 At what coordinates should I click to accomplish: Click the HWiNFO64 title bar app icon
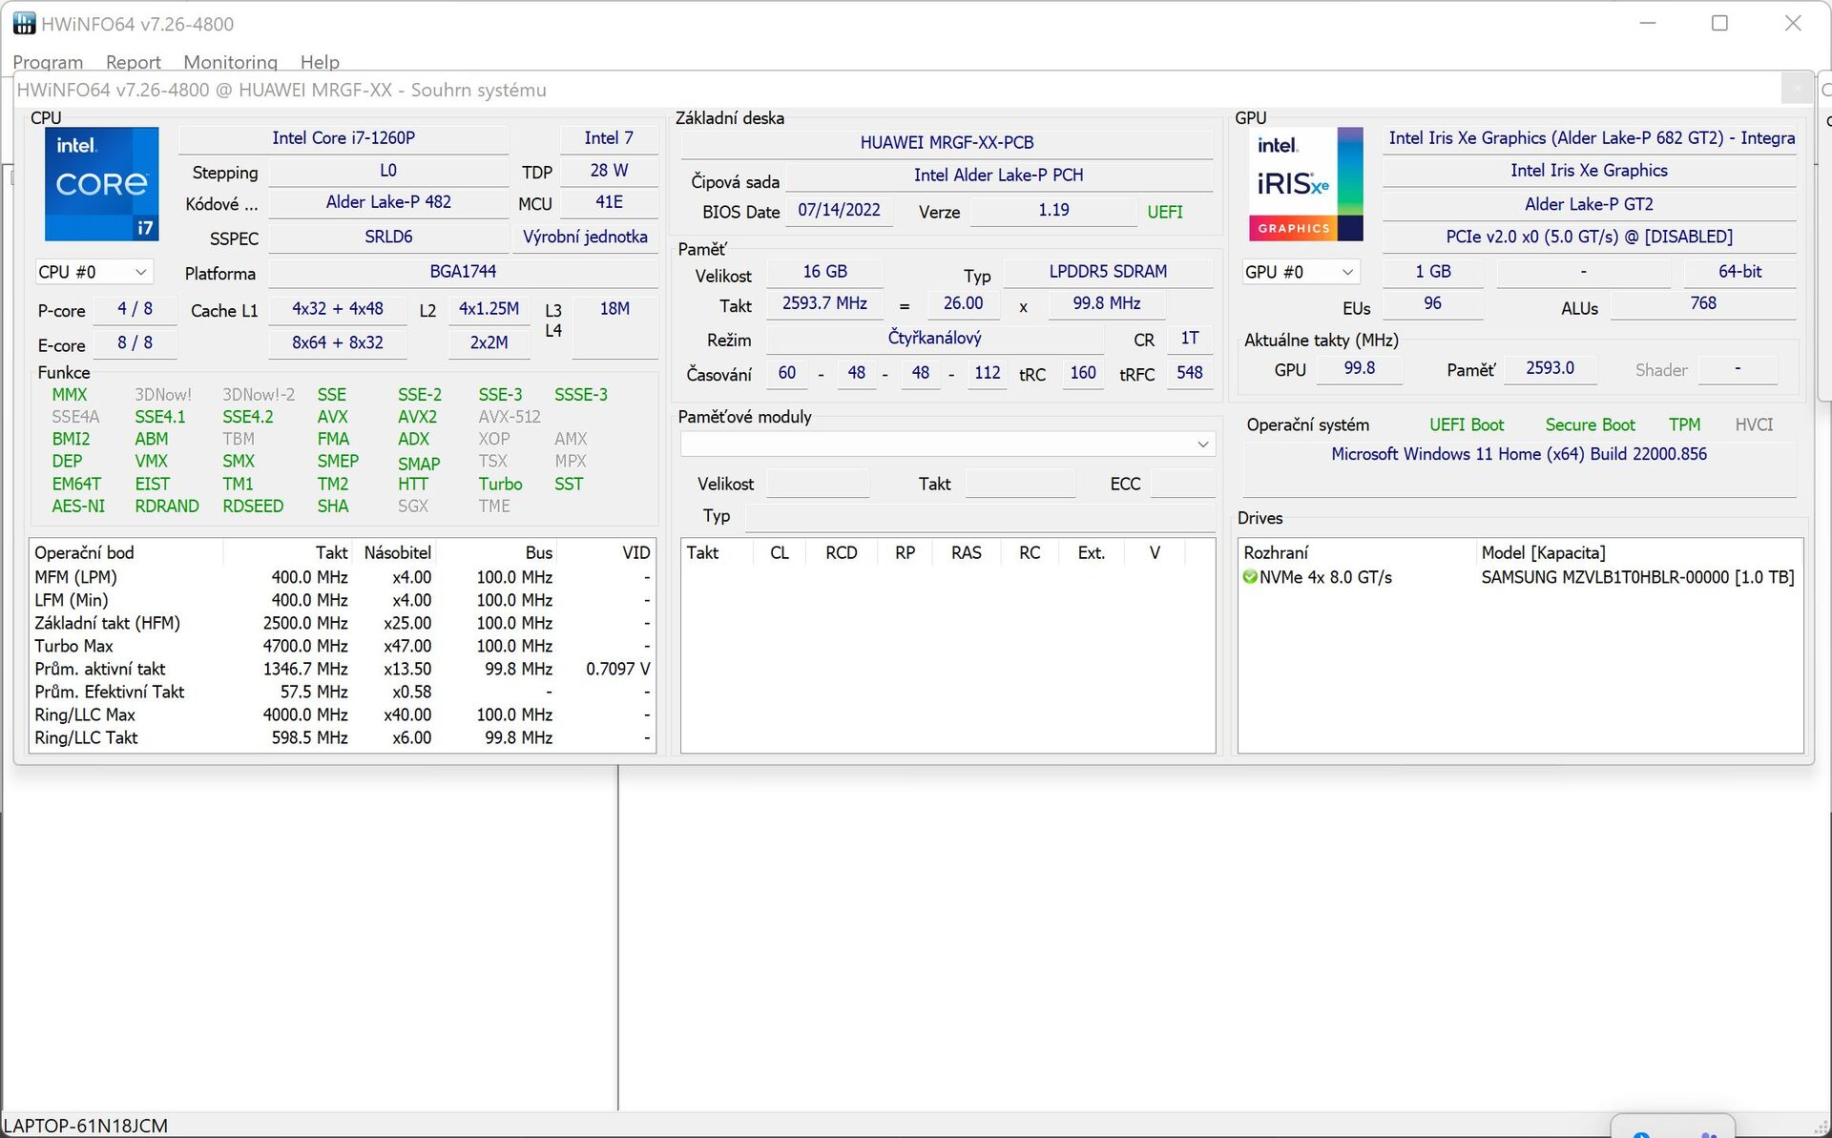23,23
